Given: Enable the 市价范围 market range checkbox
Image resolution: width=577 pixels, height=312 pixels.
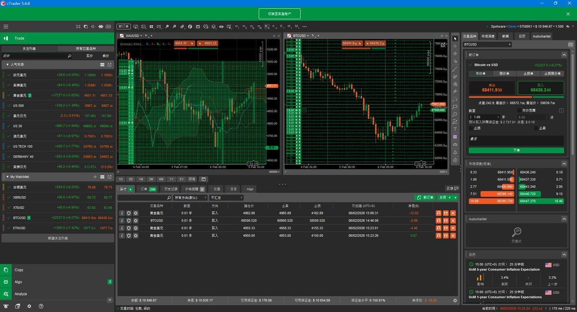Looking at the screenshot, I should 518,110.
